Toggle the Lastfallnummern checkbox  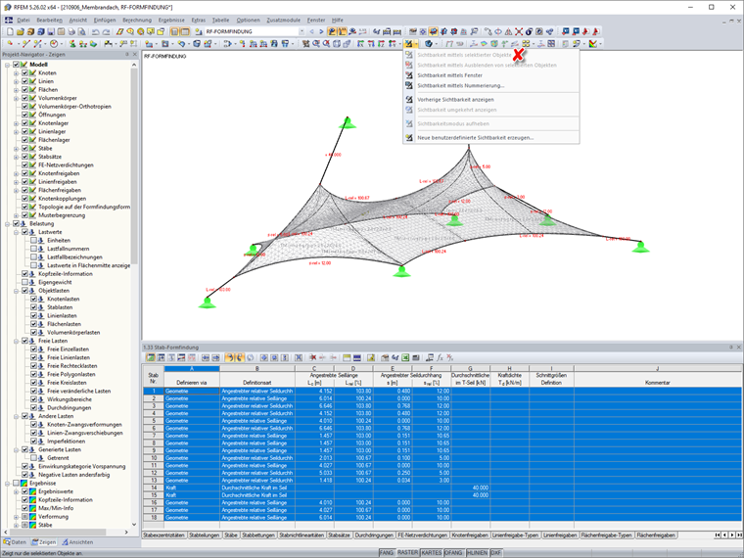tap(33, 249)
